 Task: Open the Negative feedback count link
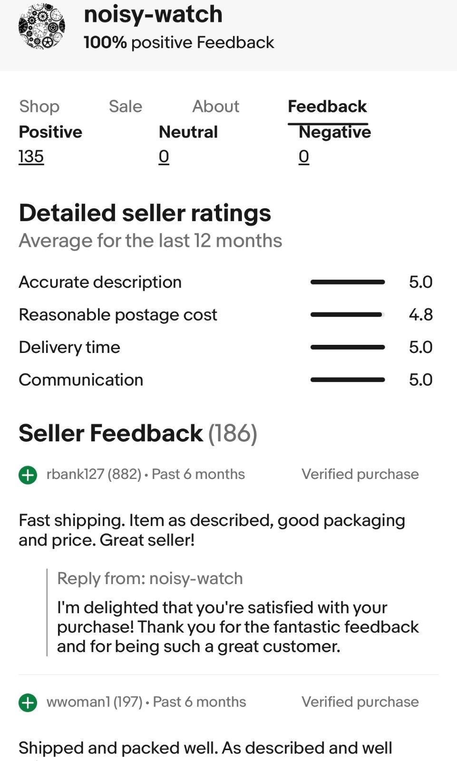tap(304, 156)
